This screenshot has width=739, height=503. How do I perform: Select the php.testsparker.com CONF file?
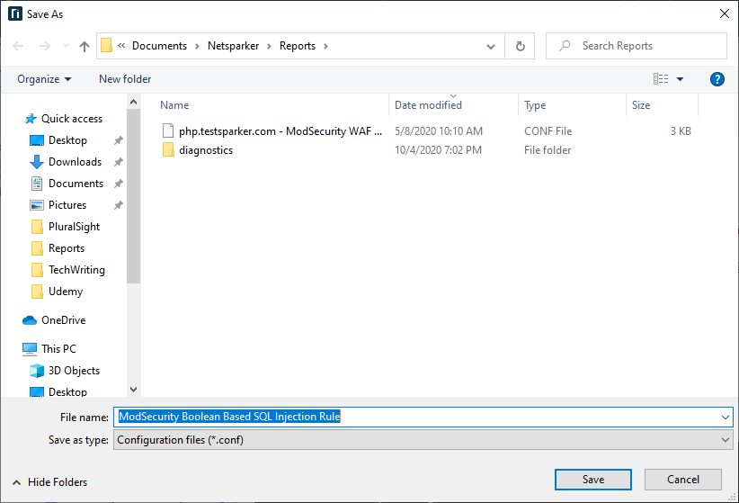[x=280, y=131]
